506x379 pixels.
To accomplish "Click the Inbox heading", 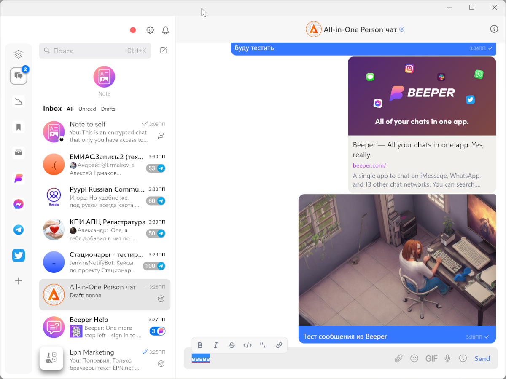I will click(x=52, y=109).
